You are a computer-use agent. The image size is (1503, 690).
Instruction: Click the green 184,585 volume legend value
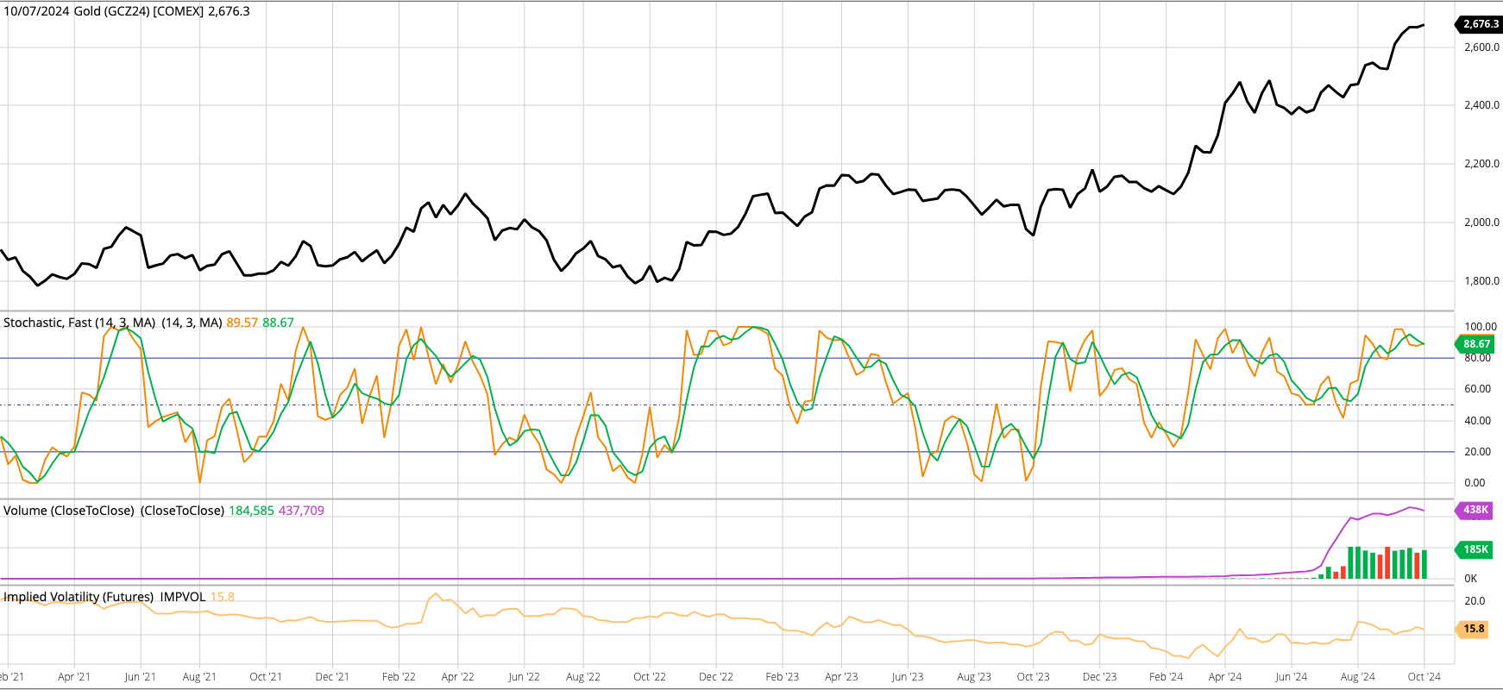(x=251, y=511)
